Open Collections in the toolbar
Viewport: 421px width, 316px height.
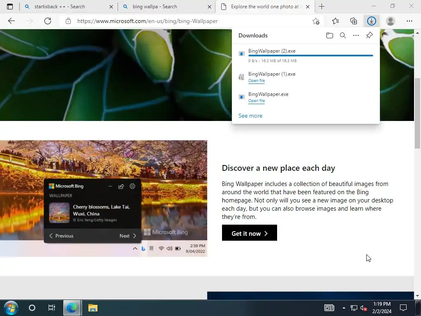pos(354,21)
